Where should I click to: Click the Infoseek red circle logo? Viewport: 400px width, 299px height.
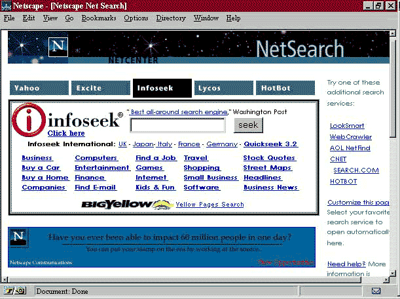pos(29,120)
